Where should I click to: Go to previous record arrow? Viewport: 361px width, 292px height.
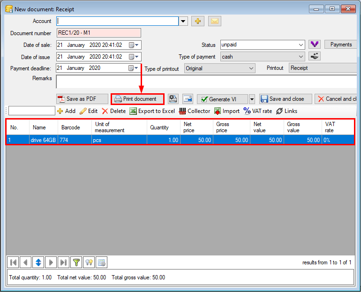(x=26, y=262)
